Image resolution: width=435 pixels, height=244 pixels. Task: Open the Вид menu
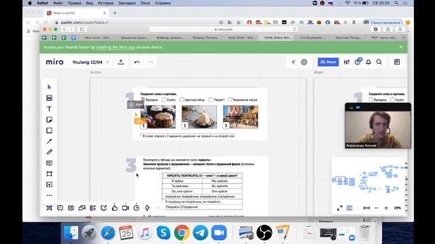[89, 3]
